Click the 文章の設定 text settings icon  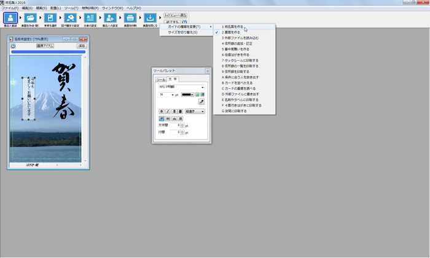(90, 18)
